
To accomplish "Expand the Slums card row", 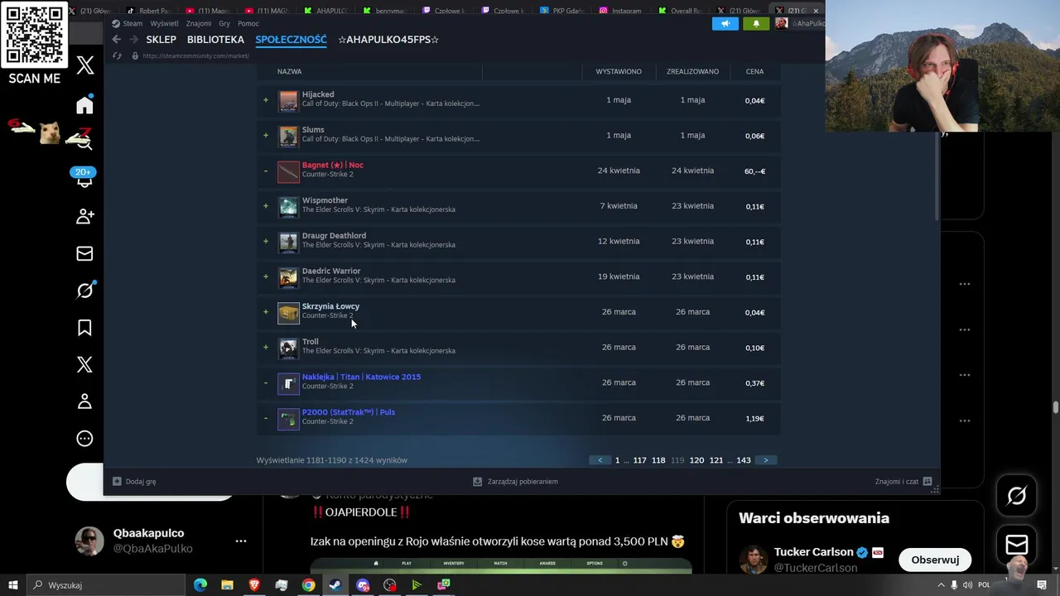I will point(266,135).
